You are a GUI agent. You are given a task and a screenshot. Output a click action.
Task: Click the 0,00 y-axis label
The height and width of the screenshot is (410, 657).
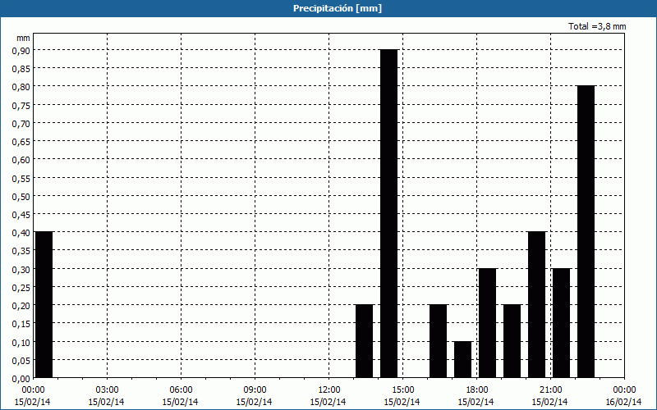[x=21, y=378]
